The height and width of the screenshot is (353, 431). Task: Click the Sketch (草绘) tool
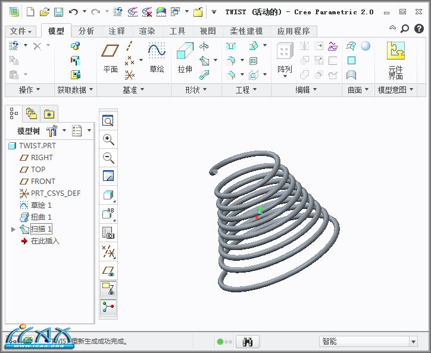(x=157, y=58)
